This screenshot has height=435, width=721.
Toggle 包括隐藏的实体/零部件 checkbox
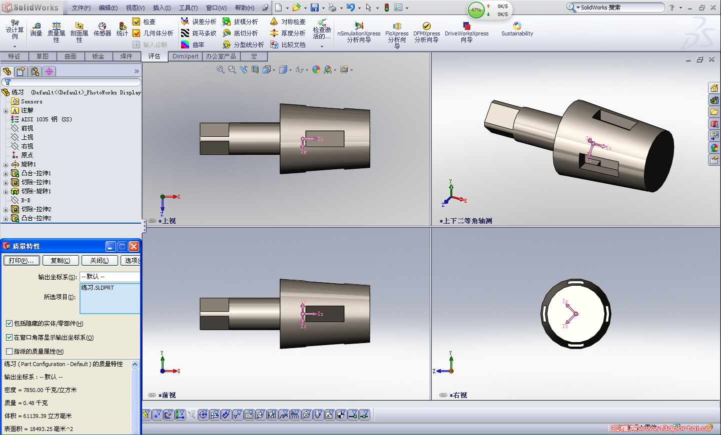[9, 324]
